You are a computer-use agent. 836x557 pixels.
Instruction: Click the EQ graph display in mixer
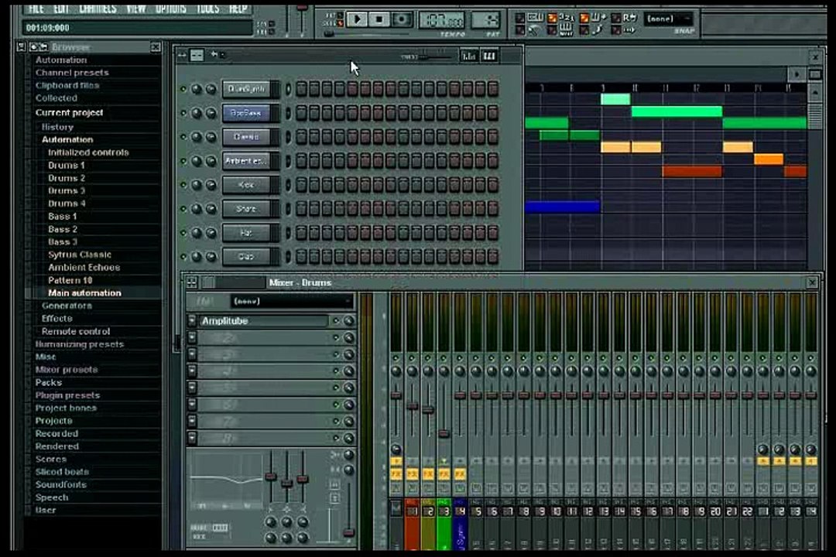(x=227, y=480)
